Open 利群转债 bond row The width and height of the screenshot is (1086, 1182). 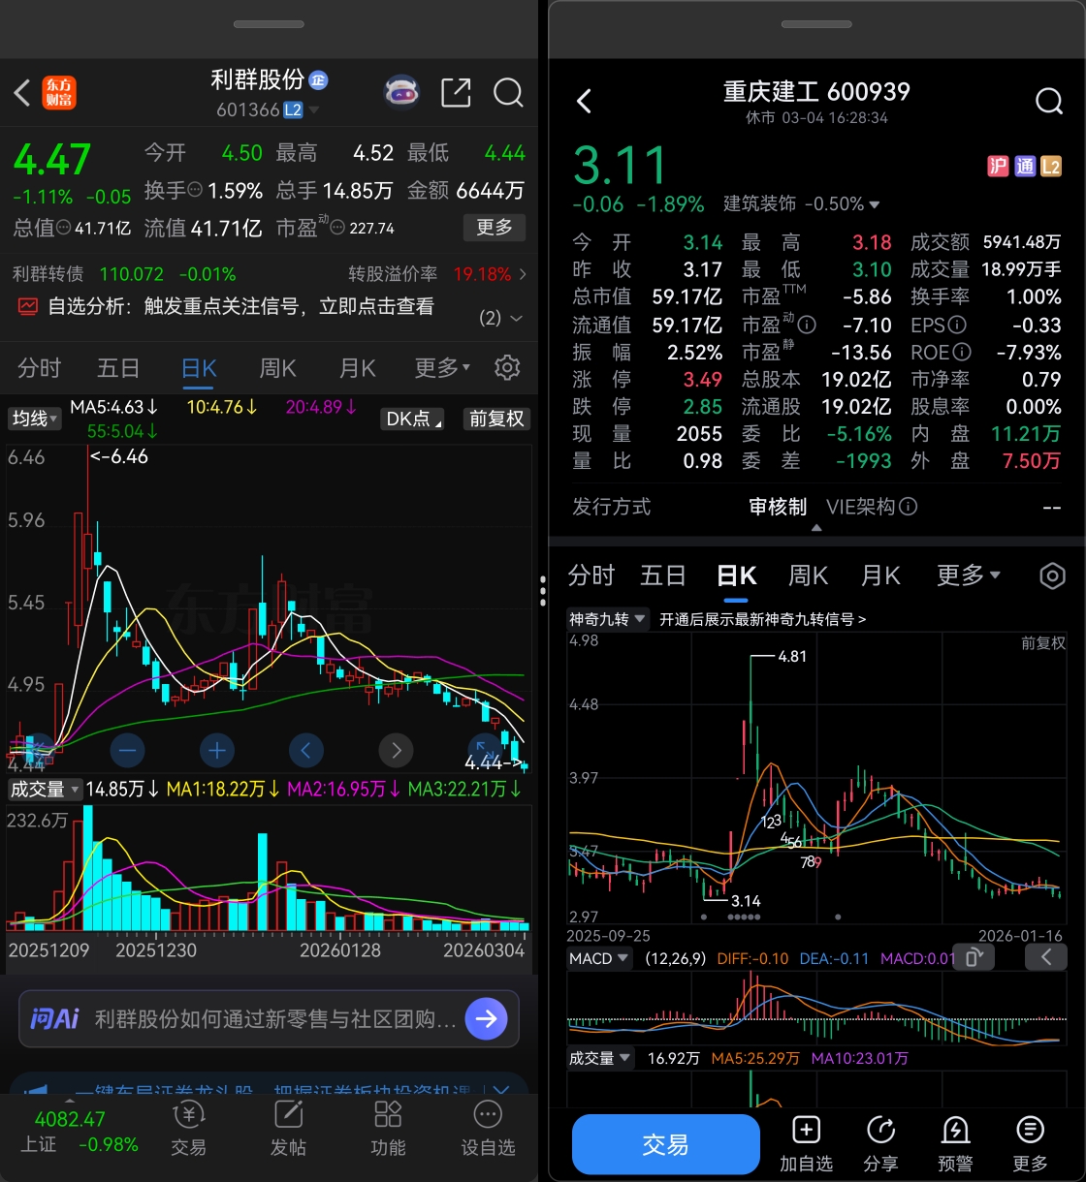click(x=269, y=274)
